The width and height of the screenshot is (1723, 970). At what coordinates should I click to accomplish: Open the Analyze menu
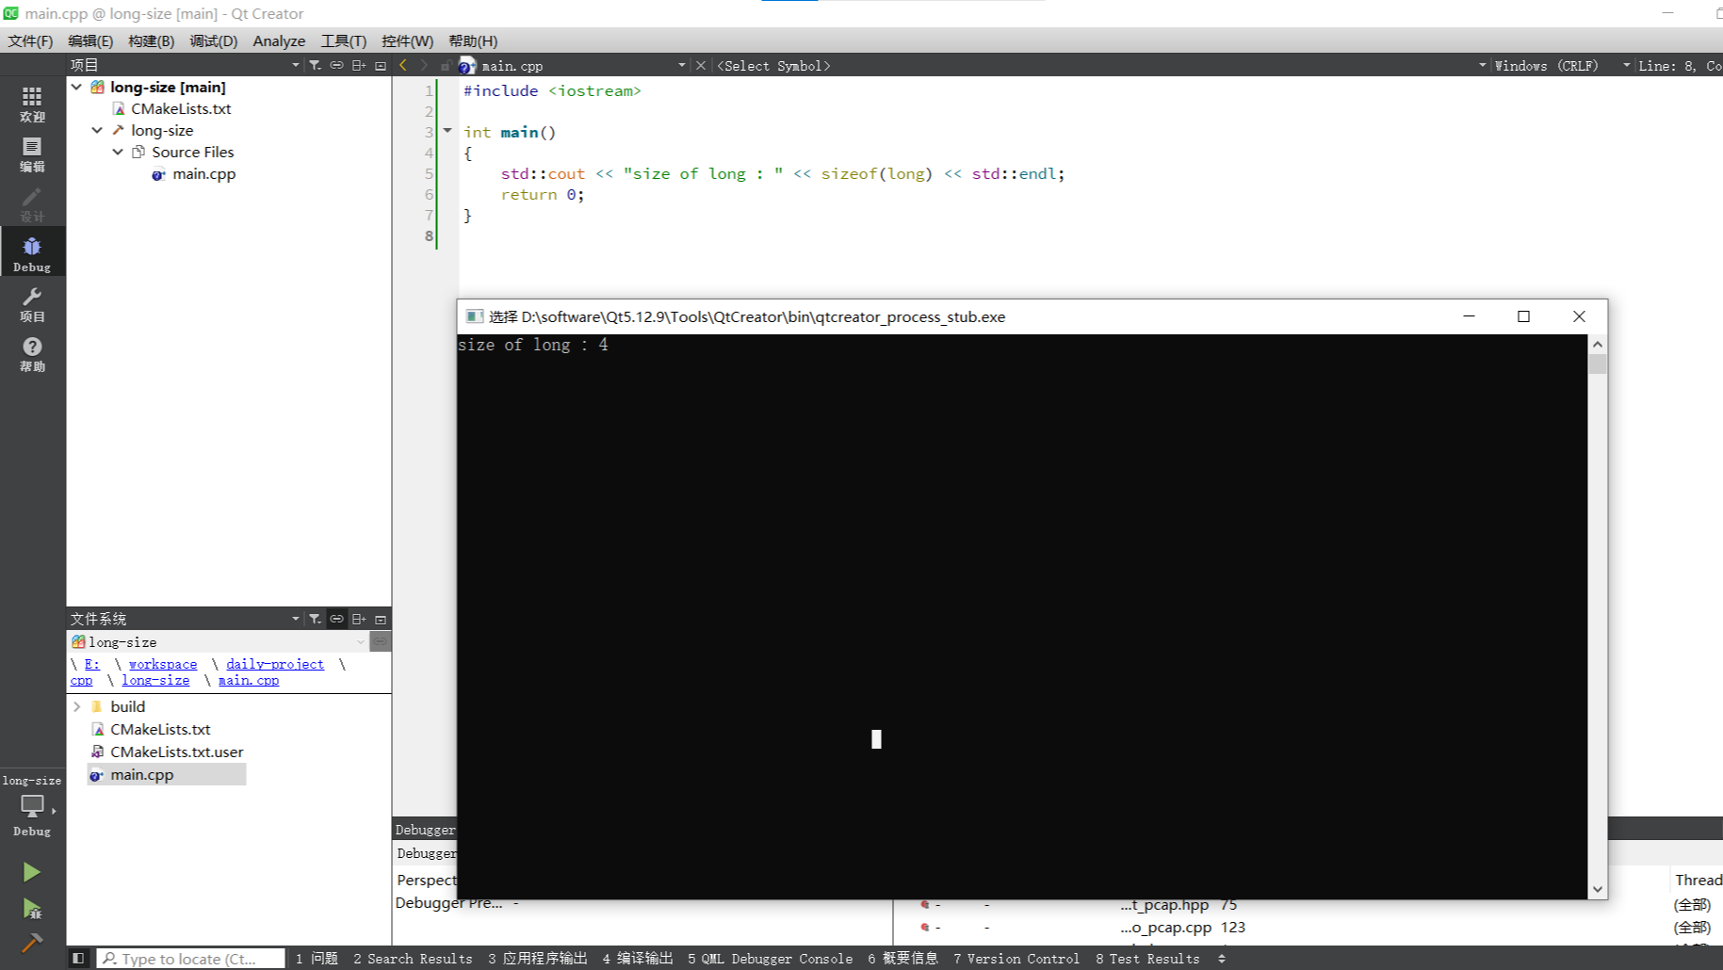(x=279, y=40)
